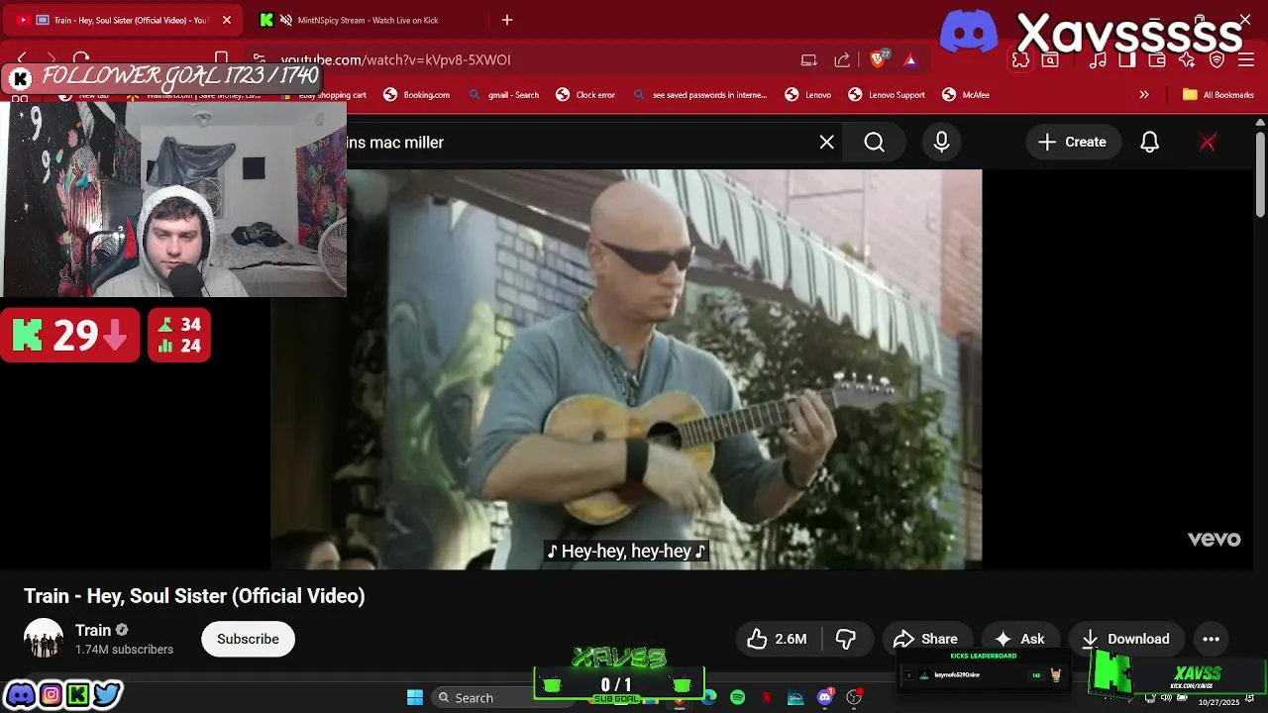
Task: Click the Ask button
Action: (1019, 639)
